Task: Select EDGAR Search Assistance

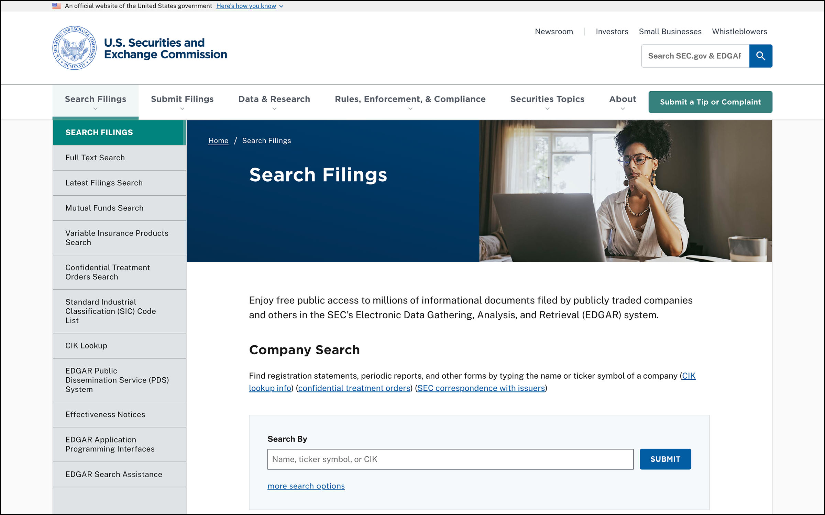Action: (114, 474)
